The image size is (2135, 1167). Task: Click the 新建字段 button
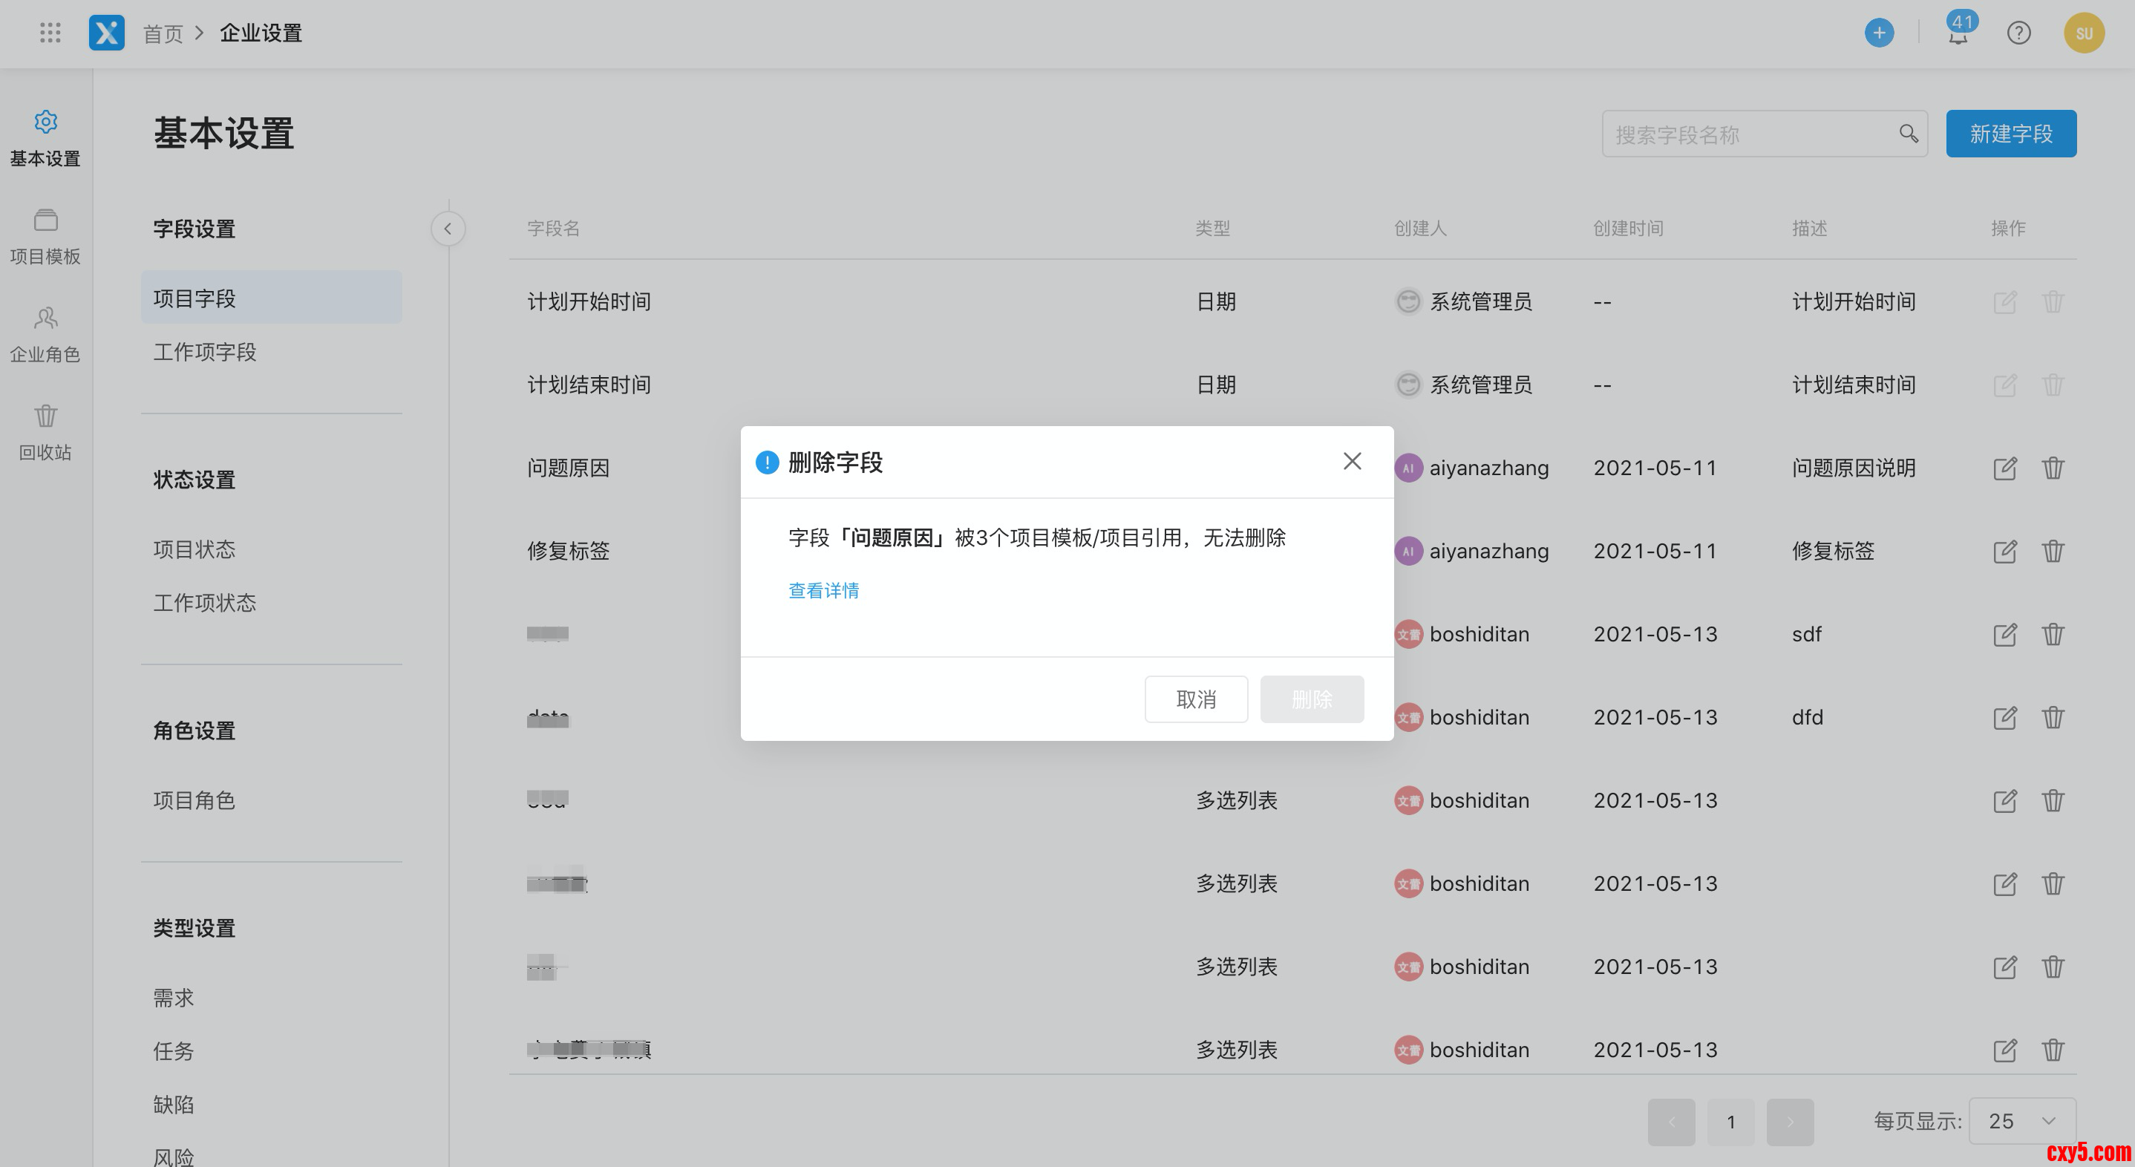click(x=2011, y=134)
